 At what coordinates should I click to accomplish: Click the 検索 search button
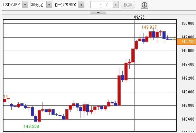click(x=128, y=5)
